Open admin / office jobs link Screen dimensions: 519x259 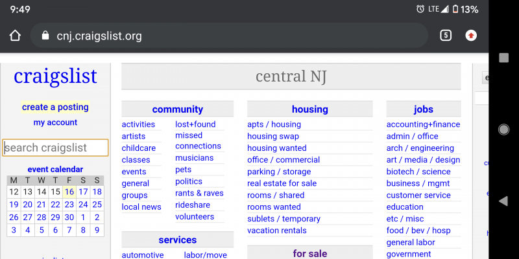click(412, 136)
